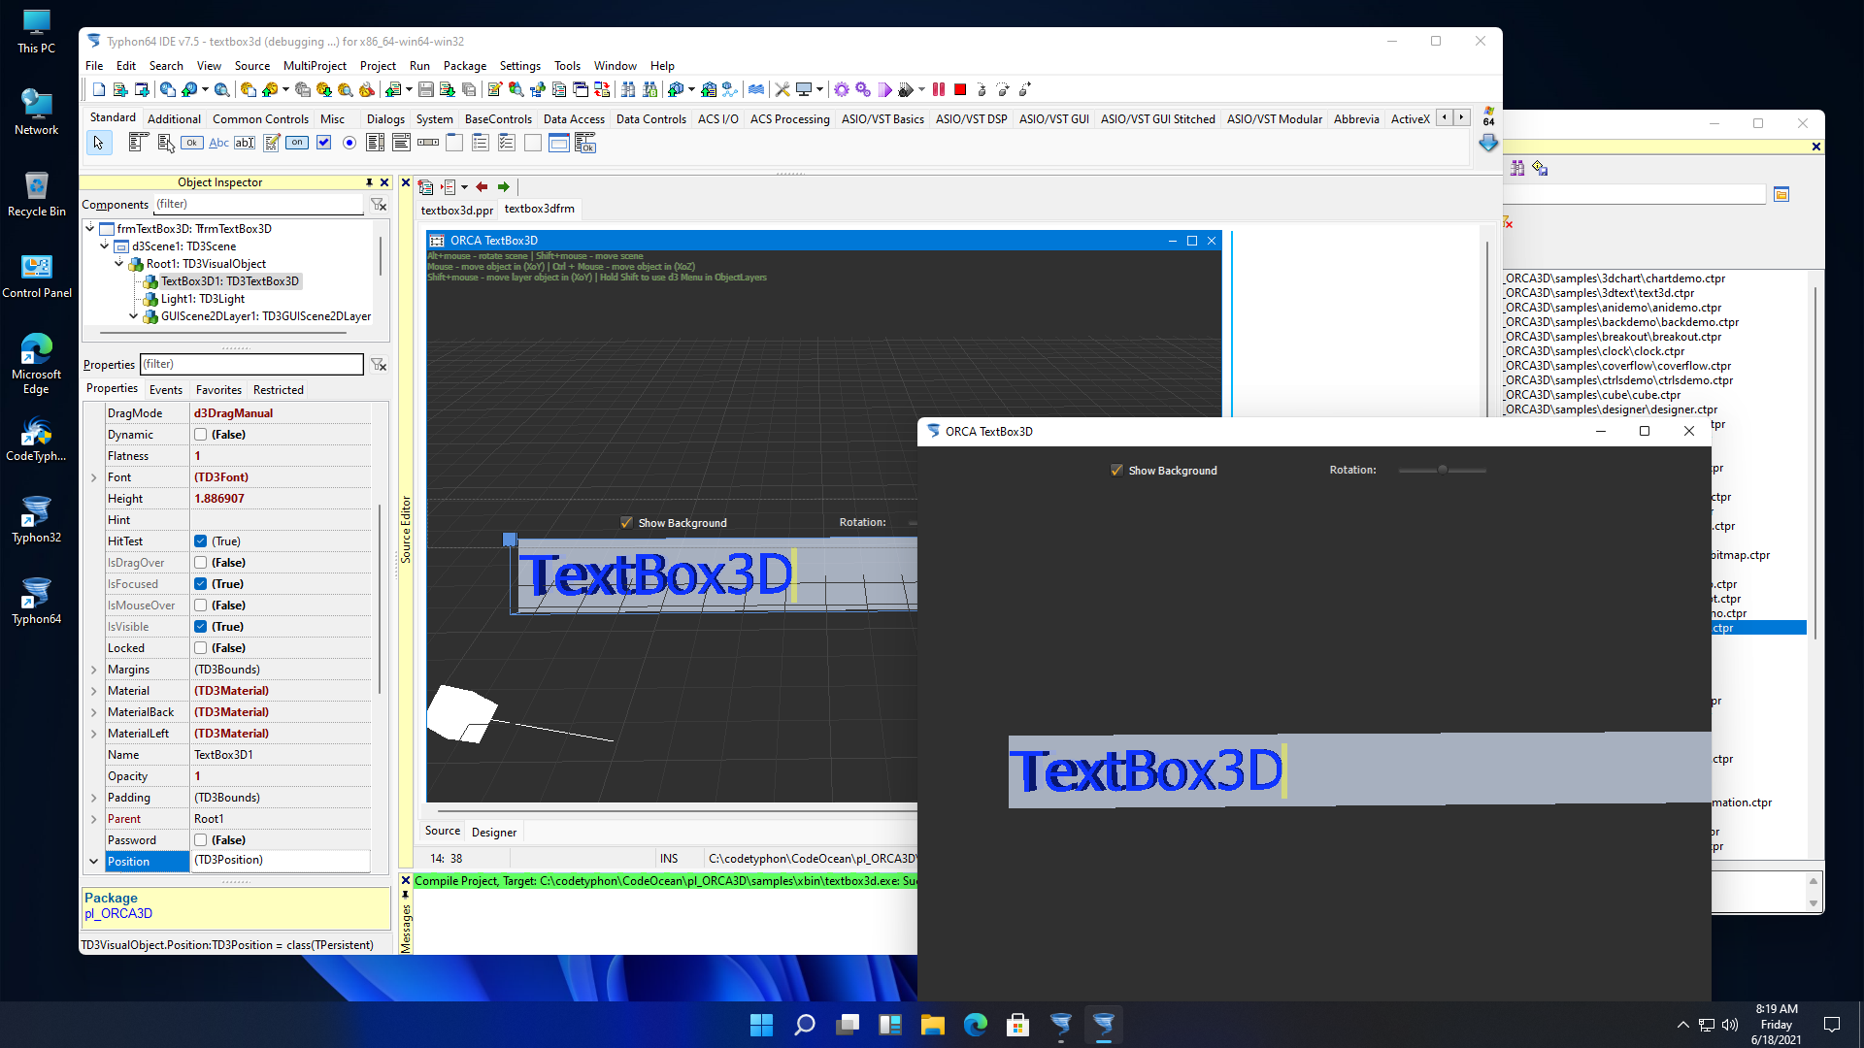Toggle the IsDragOver property checkbox
1864x1048 pixels.
pos(200,563)
